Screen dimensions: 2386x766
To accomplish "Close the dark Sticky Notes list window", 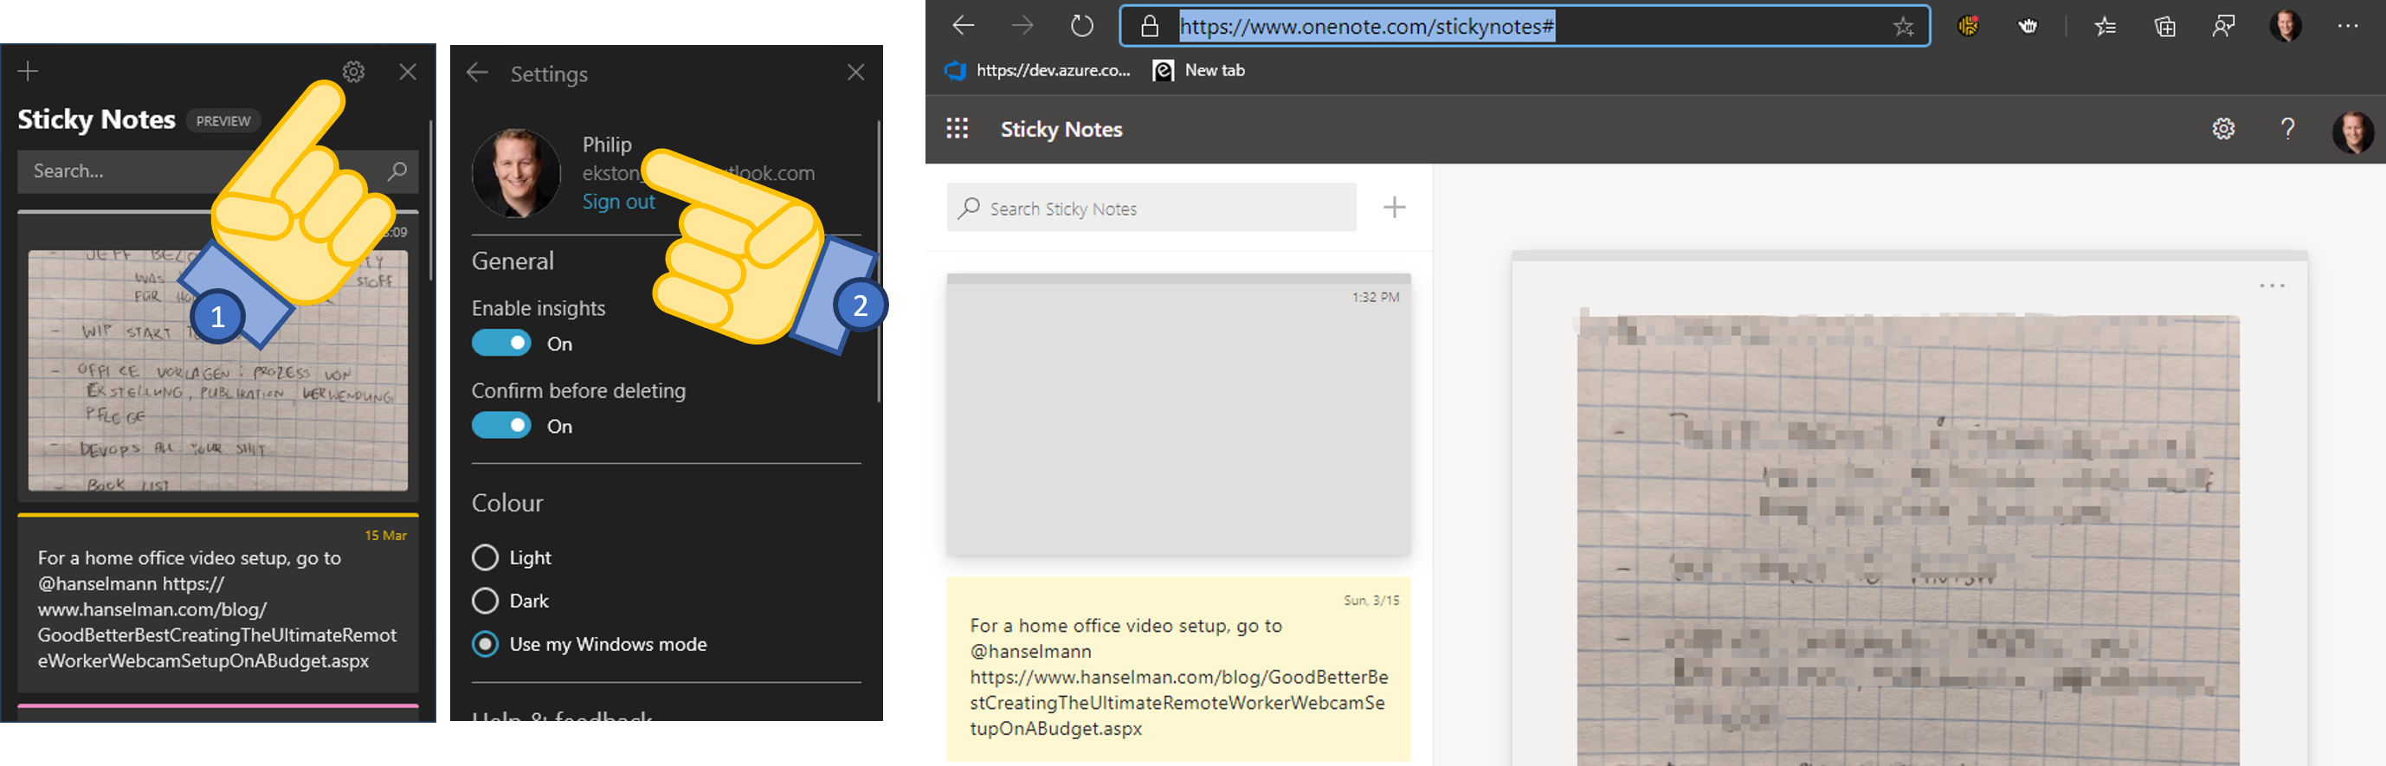I will [408, 71].
